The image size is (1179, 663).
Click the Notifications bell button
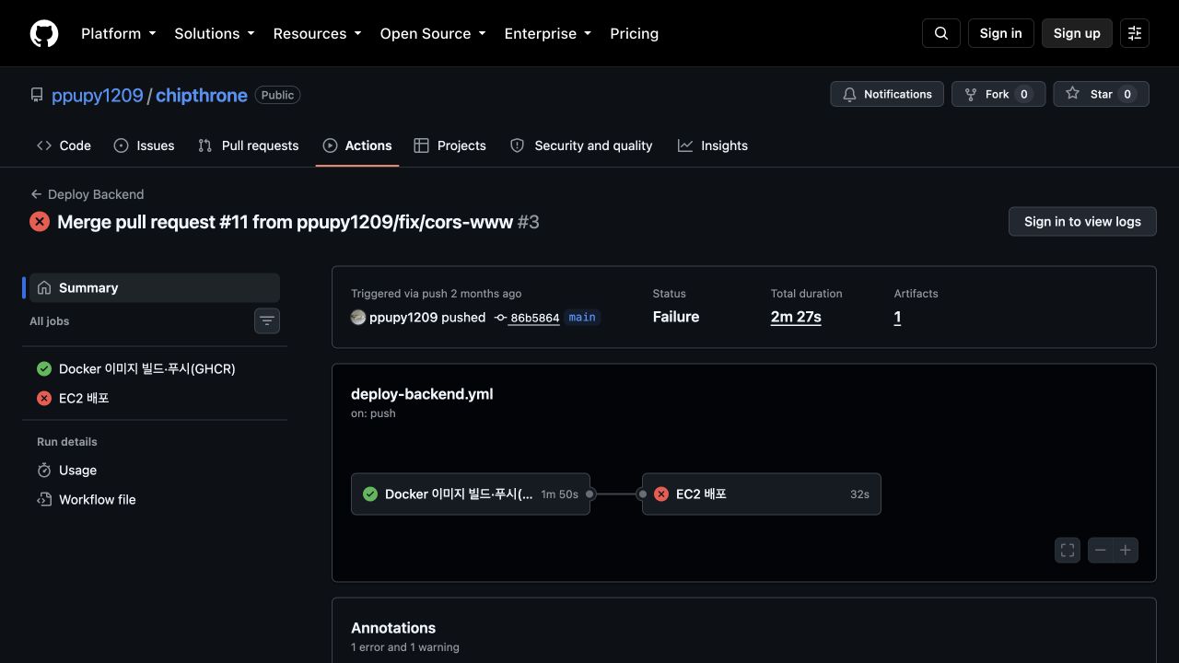click(887, 94)
